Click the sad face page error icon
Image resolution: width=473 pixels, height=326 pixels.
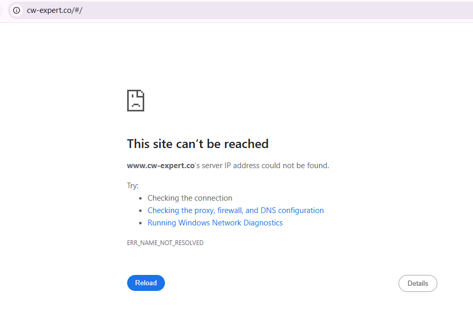[x=135, y=101]
